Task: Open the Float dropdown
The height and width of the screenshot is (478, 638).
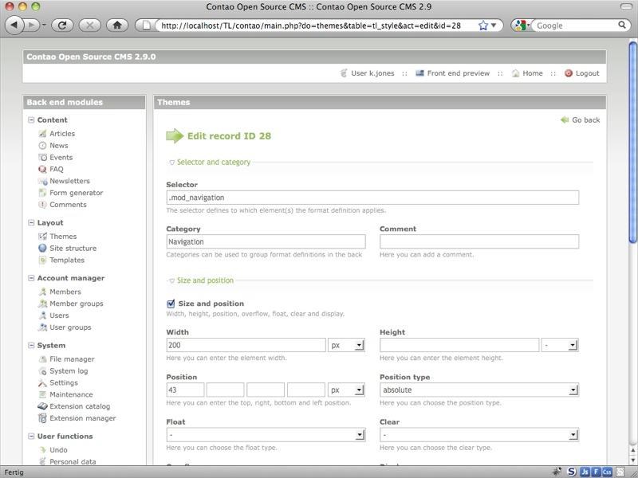Action: 266,435
